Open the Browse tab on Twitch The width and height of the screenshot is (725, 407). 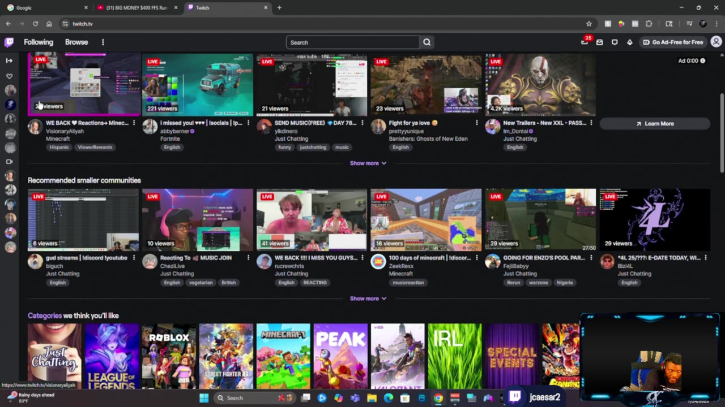(76, 42)
